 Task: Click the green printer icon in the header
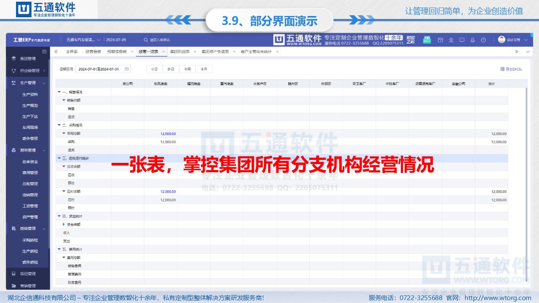point(427,39)
